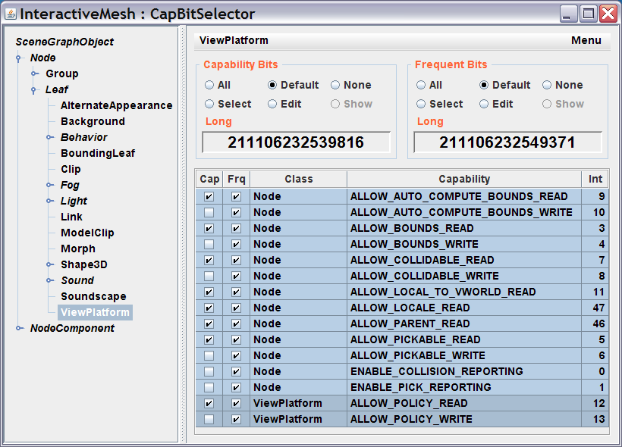The width and height of the screenshot is (622, 447).
Task: Select All radio in Capability Bits
Action: pyautogui.click(x=210, y=86)
